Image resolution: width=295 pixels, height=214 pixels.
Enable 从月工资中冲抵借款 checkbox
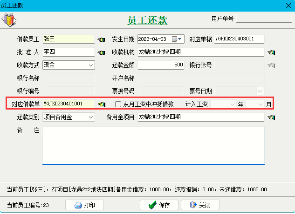coord(118,104)
